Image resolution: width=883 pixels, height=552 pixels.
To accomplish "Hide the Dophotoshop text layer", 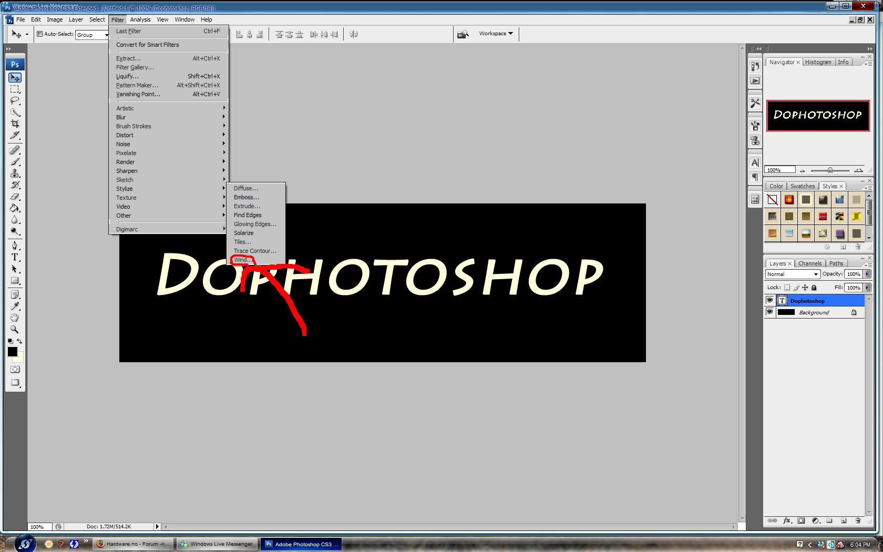I will 769,301.
